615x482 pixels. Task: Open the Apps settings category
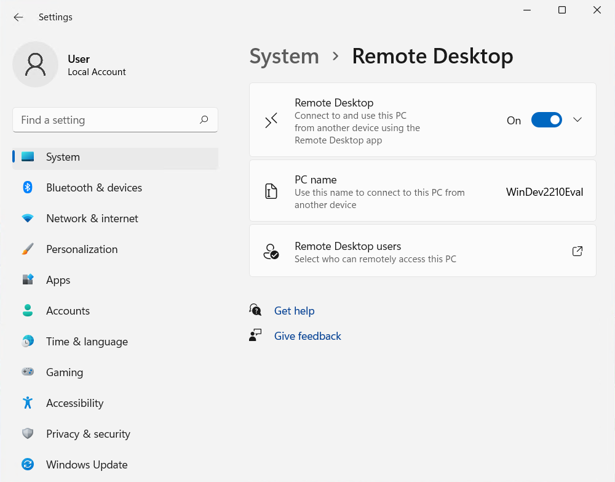point(58,280)
